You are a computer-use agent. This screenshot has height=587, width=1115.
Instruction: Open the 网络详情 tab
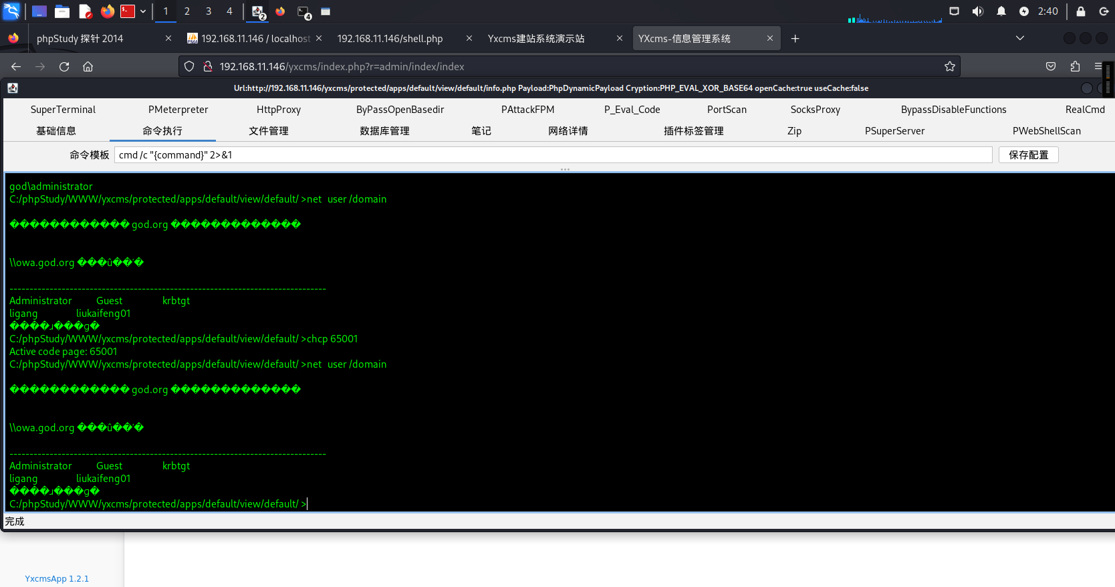pos(568,131)
